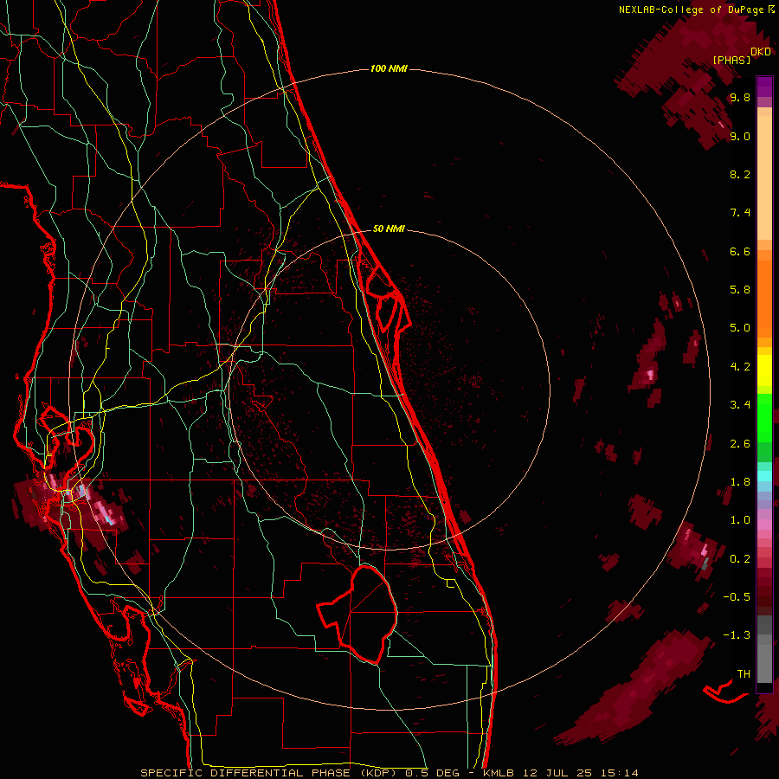Click the 8.2 value on the color scale

pyautogui.click(x=740, y=174)
